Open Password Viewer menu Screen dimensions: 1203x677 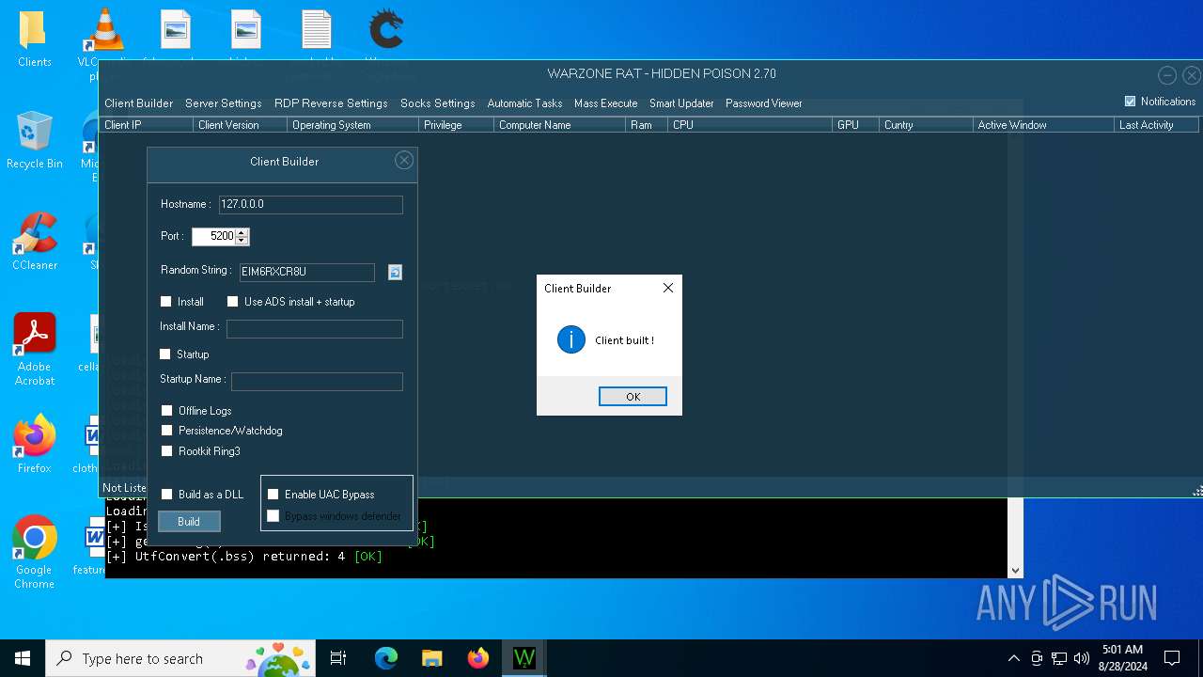(764, 103)
